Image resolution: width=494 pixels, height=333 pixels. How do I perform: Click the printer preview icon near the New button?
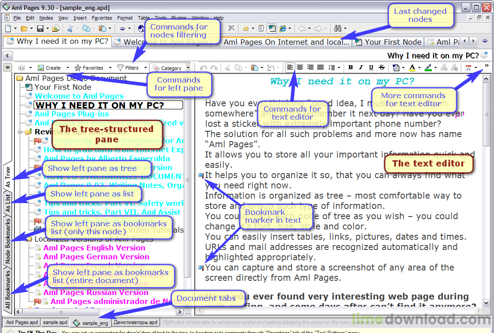click(55, 28)
